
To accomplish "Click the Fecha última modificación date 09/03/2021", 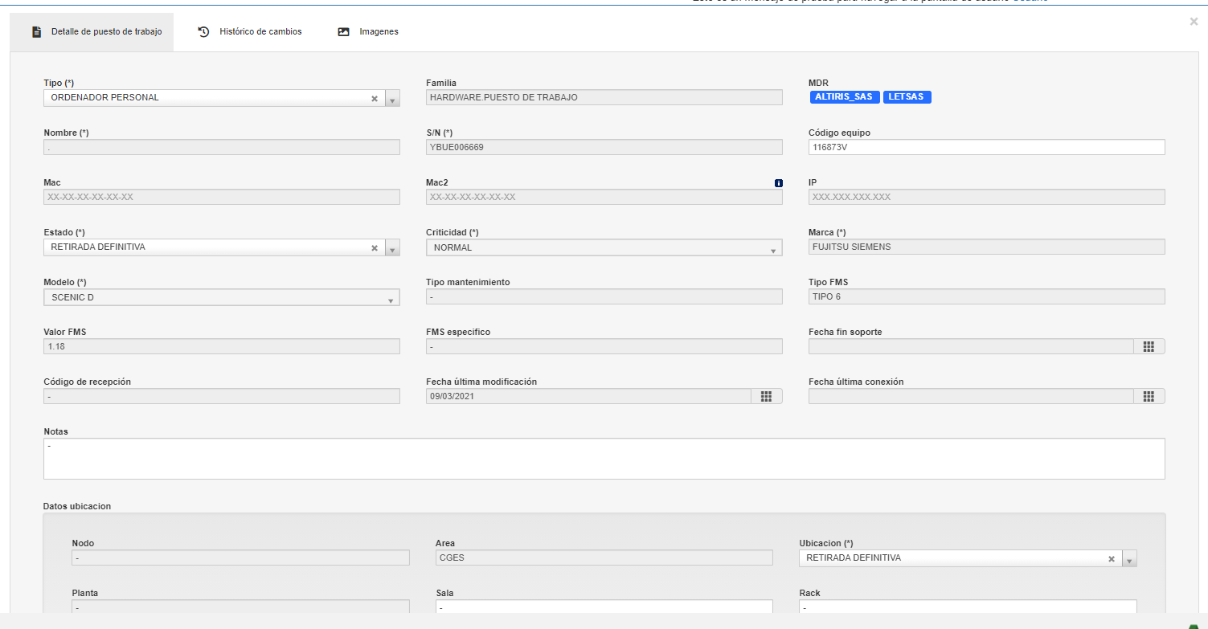I will pos(588,396).
